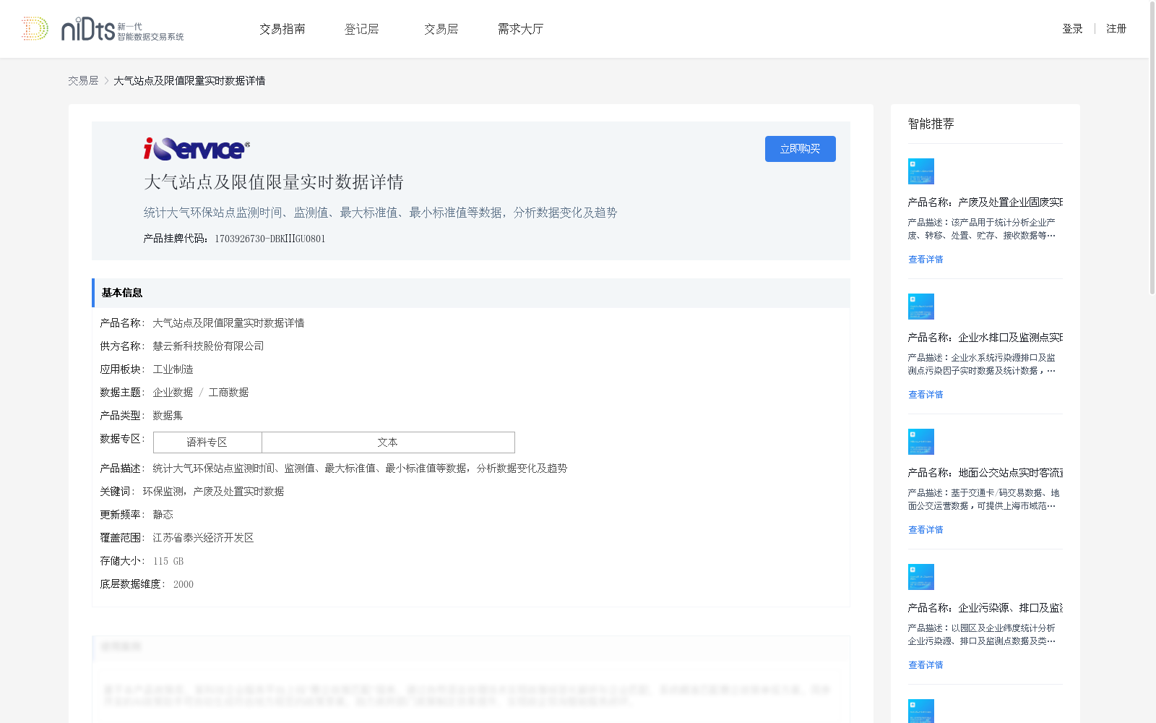Click supplier name 慧云新科技股份有限公司

point(208,346)
